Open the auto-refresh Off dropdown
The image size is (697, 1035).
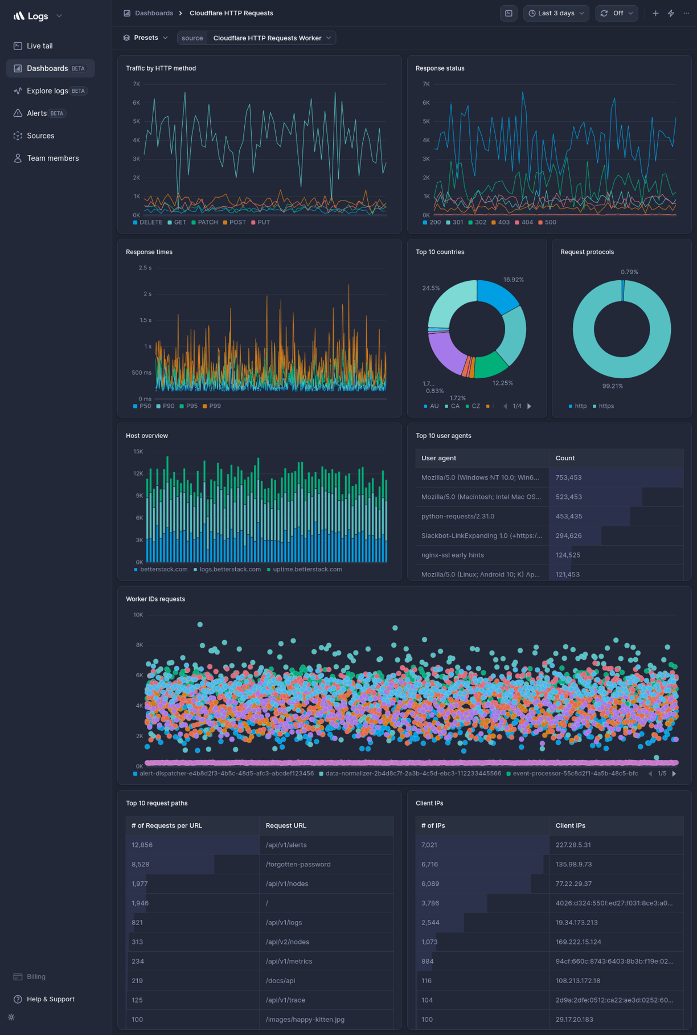[617, 13]
